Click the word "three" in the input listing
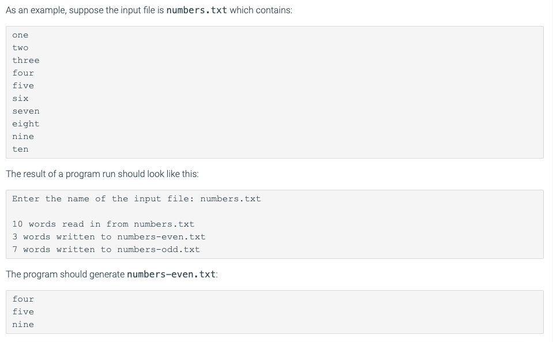This screenshot has width=553, height=342. tap(26, 61)
